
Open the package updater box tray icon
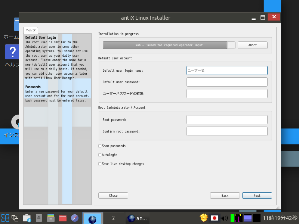tap(203, 218)
